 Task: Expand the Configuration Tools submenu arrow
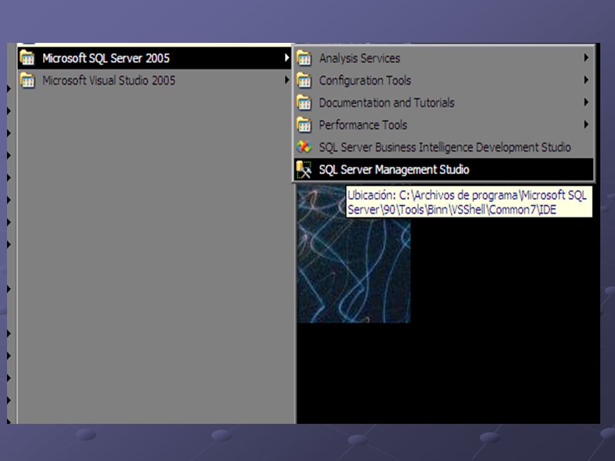coord(586,80)
